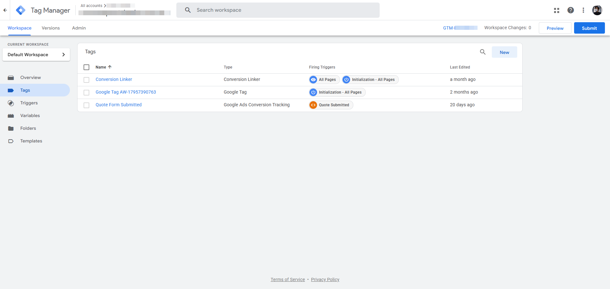Click the New tag button
This screenshot has width=610, height=289.
pyautogui.click(x=504, y=52)
